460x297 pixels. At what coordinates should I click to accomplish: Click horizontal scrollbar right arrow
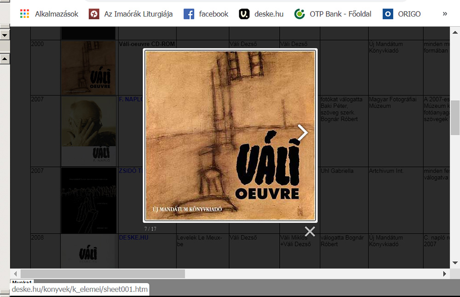[x=444, y=274]
